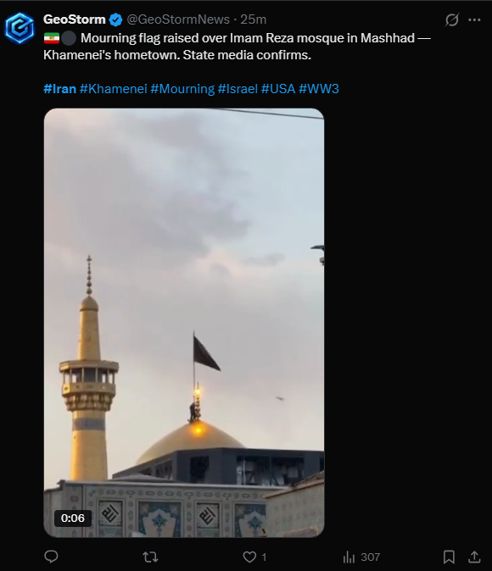Repost this tweet with the retweet icon
492x571 pixels.
point(150,557)
